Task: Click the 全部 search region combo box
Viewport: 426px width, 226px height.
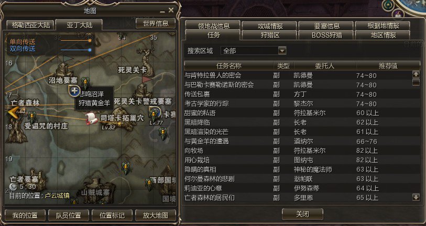Action: click(x=253, y=50)
